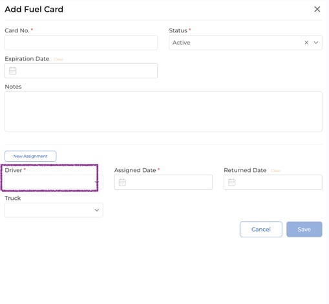This screenshot has height=304, width=329.
Task: Select the Driver combo box field
Action: 54,182
